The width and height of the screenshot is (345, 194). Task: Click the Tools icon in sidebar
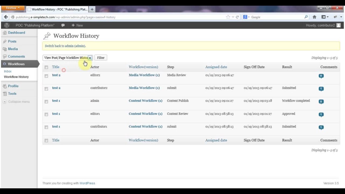click(x=5, y=94)
